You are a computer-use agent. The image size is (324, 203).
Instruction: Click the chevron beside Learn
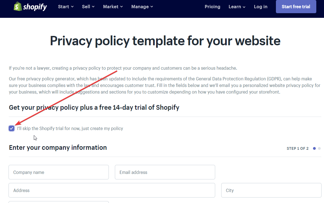coord(244,7)
